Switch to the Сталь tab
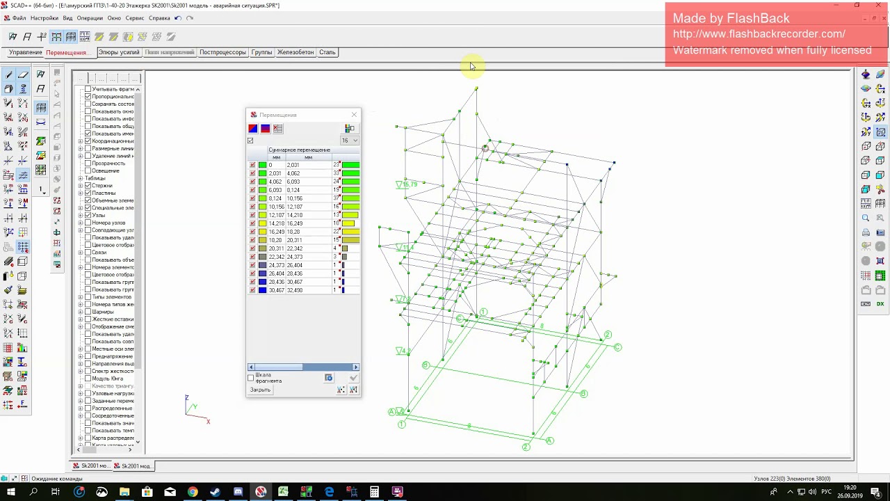 pos(327,52)
